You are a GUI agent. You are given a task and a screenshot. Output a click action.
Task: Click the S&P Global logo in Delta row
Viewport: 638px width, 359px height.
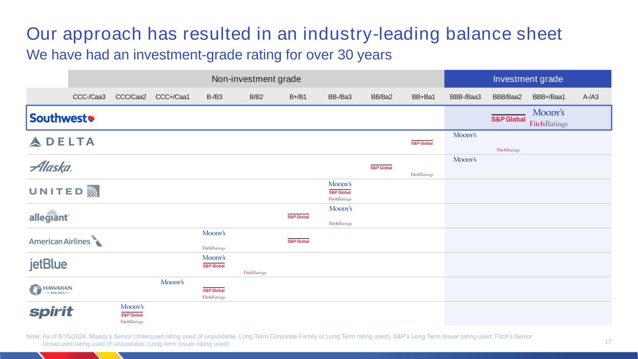[422, 143]
